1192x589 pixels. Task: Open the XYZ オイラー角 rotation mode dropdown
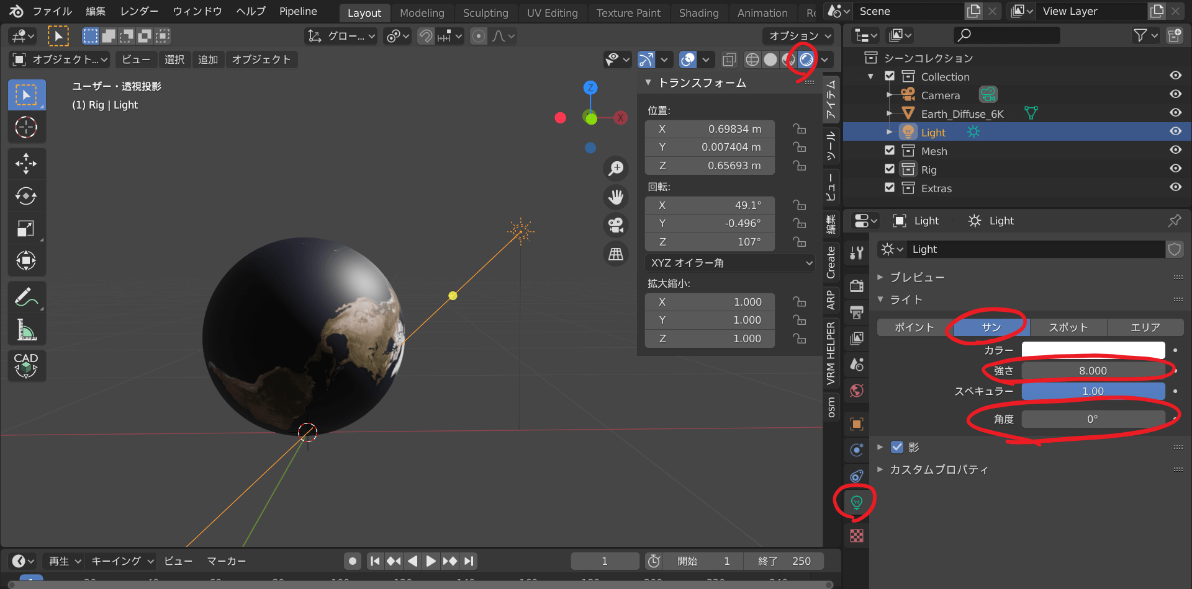pos(731,263)
